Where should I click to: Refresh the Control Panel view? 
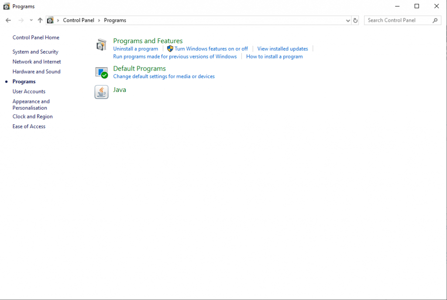click(x=355, y=20)
